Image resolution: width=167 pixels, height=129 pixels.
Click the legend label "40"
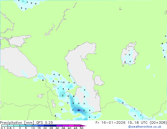pos(69,128)
